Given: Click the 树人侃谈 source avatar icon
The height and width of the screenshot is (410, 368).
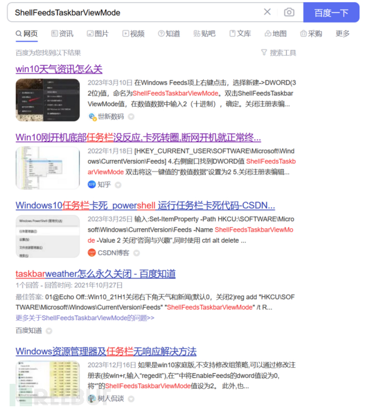Looking at the screenshot, I should (92, 398).
